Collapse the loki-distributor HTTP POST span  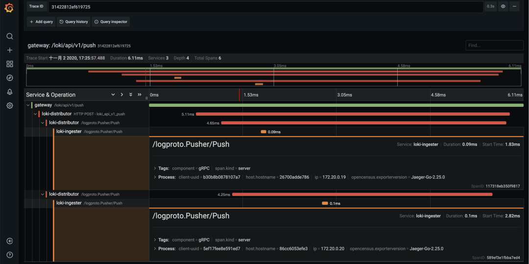point(35,114)
